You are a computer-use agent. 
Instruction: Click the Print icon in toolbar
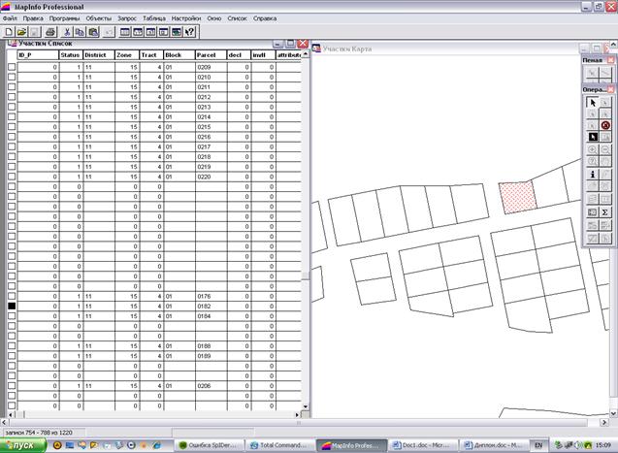coord(50,32)
